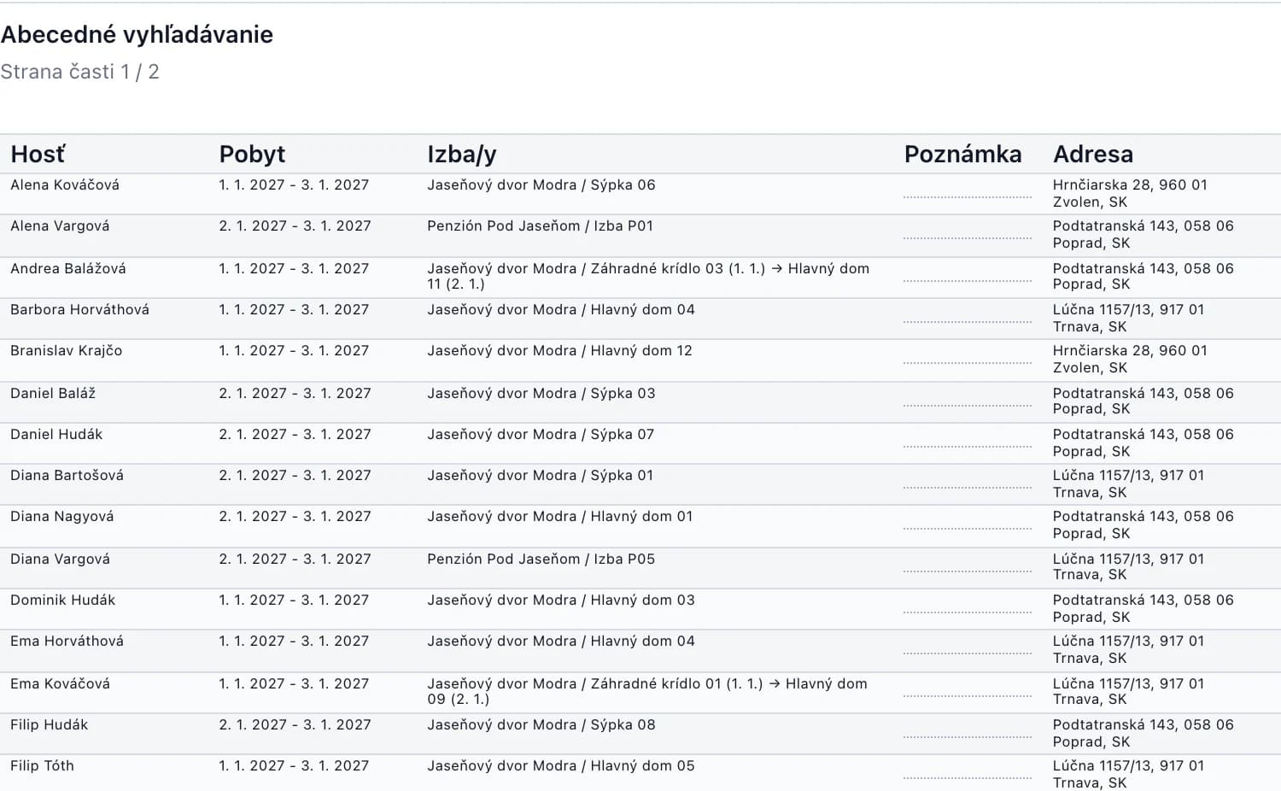Screen dimensions: 1281x791
Task: Select room "Penzión Pod Jaseňom / Izba P05"
Action: [541, 559]
